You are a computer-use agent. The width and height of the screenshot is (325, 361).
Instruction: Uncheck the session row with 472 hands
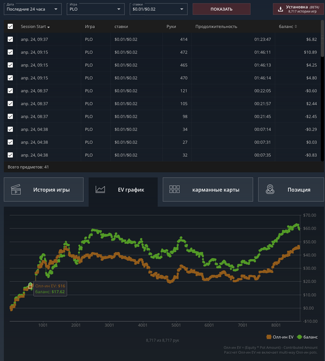click(10, 52)
